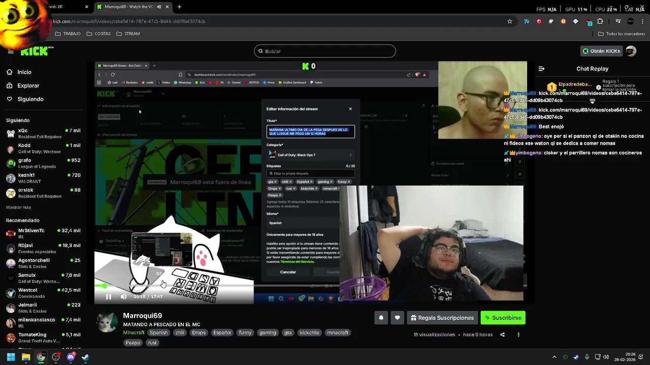
Task: Expand the system tray hidden icons
Action: [x=555, y=357]
